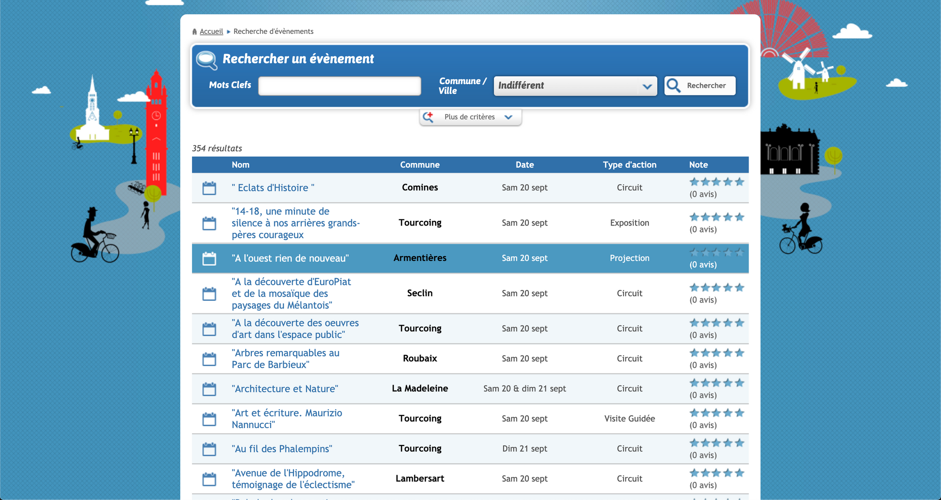Expand the Plus de critères panel
The image size is (941, 500).
click(470, 117)
